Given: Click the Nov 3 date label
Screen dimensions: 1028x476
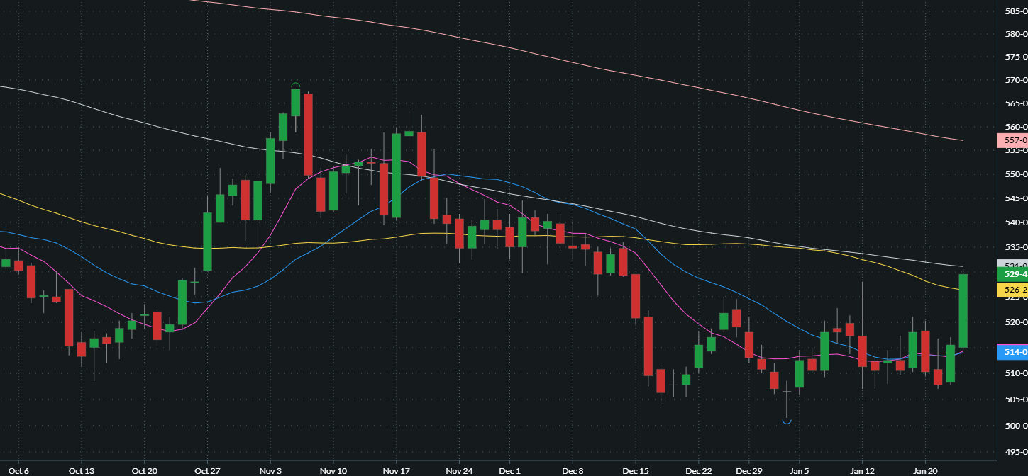Looking at the screenshot, I should click(x=270, y=470).
